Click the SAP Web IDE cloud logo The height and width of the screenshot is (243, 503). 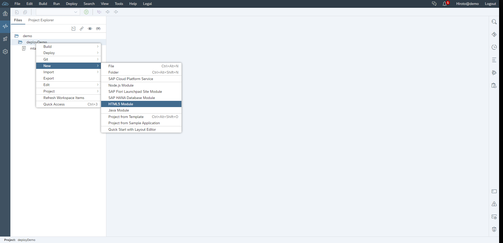pyautogui.click(x=5, y=4)
